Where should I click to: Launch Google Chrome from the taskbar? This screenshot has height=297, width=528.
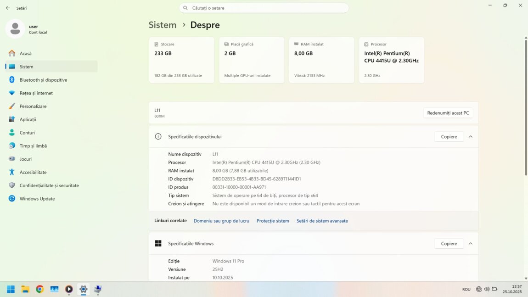tap(40, 289)
